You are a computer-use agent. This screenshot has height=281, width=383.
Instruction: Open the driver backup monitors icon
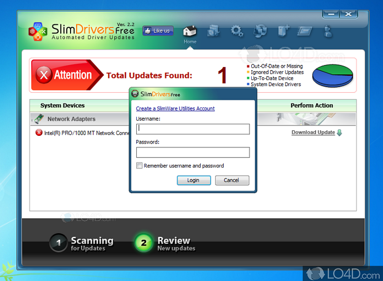coord(260,31)
